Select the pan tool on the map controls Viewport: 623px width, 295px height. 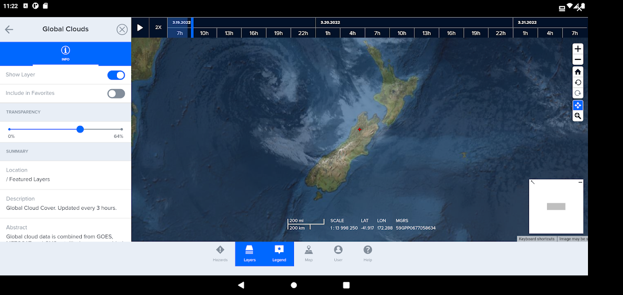(x=578, y=105)
